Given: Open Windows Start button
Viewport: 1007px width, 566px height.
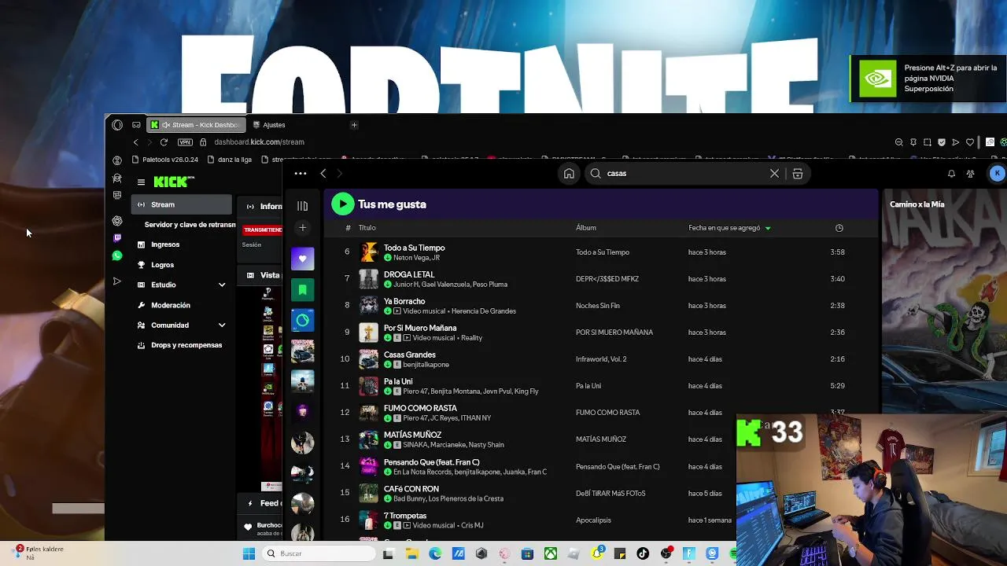Looking at the screenshot, I should [x=249, y=553].
